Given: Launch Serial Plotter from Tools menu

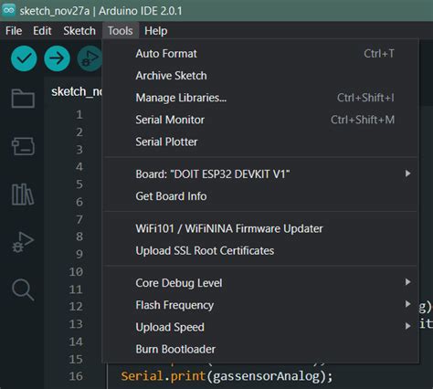Looking at the screenshot, I should [260, 142].
